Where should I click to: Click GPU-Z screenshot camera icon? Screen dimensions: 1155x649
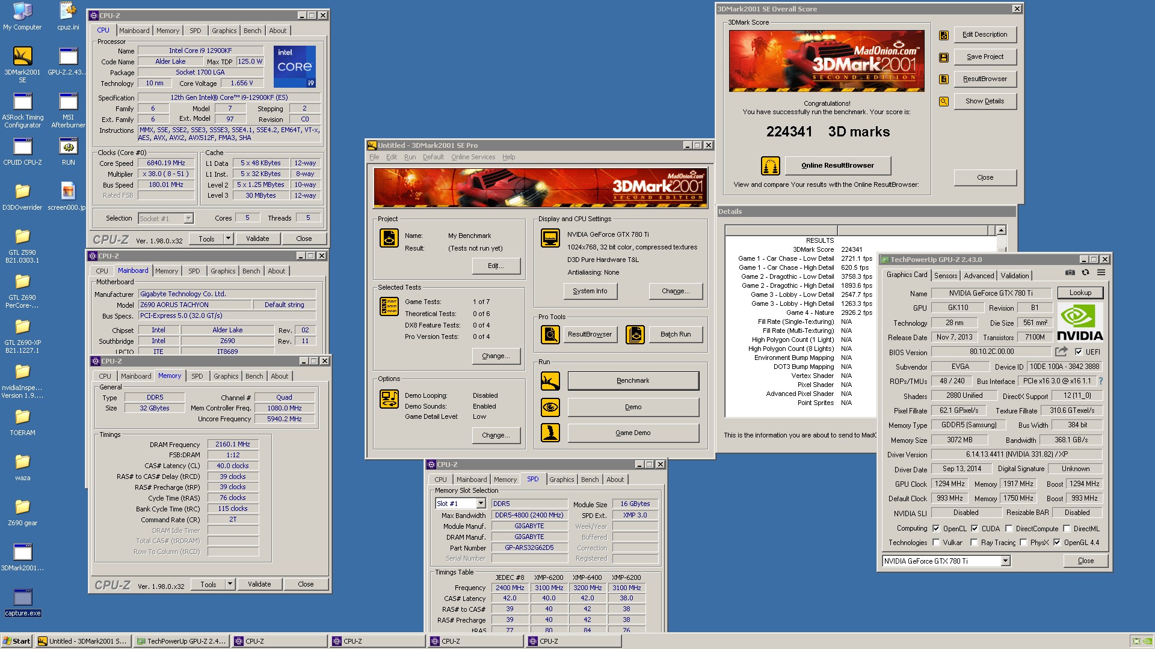tap(1070, 272)
